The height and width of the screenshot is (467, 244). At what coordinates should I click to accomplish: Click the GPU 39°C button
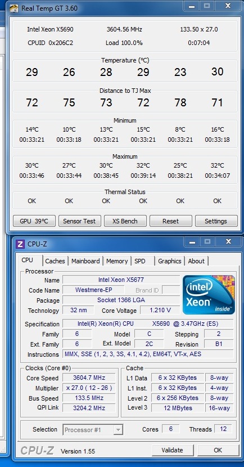point(34,221)
